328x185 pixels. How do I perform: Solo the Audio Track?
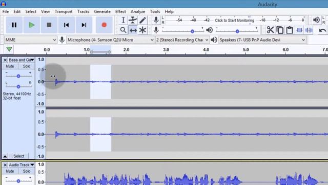click(x=27, y=171)
